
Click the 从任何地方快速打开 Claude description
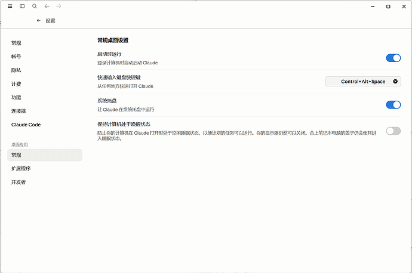click(125, 86)
